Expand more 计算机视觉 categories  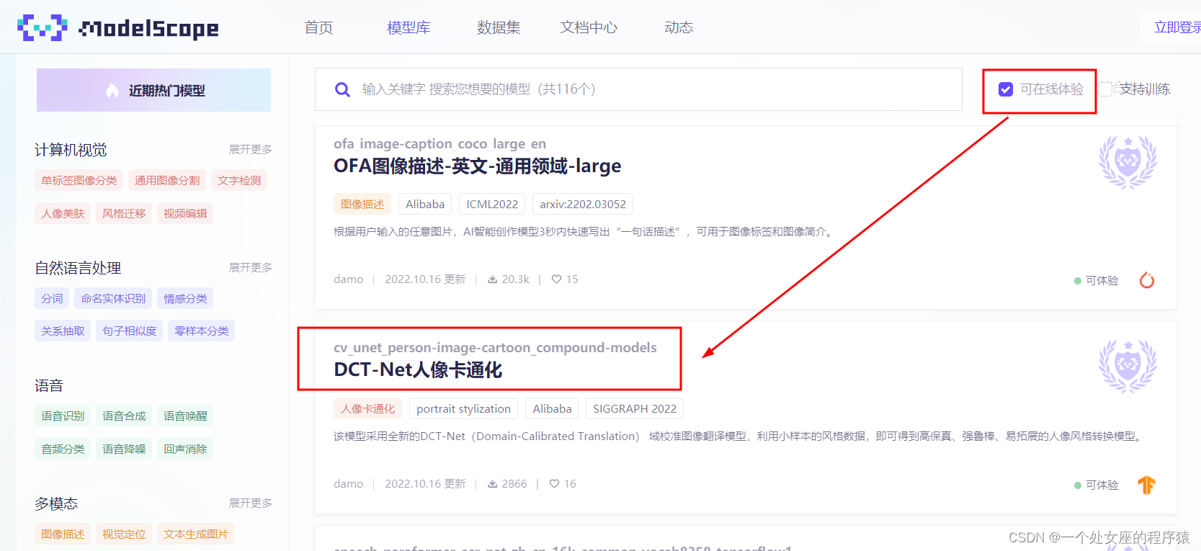251,149
